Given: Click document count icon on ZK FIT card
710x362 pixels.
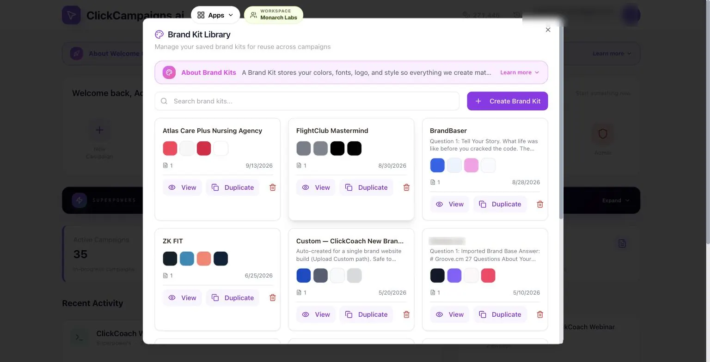Looking at the screenshot, I should click(x=165, y=276).
